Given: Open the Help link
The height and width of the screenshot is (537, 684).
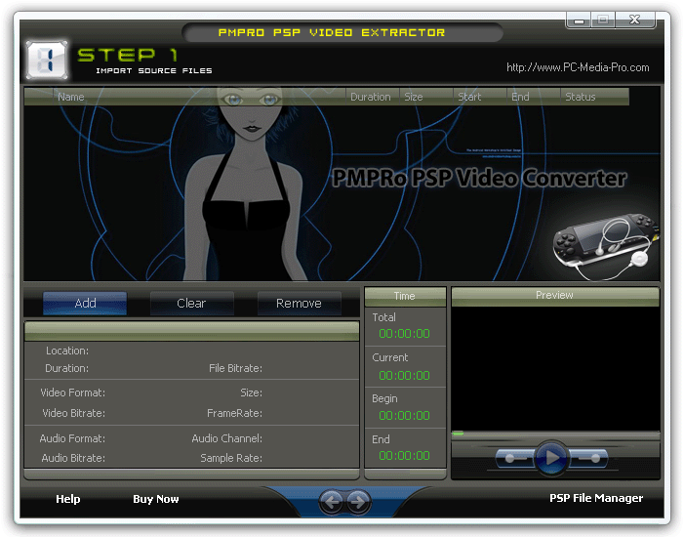Looking at the screenshot, I should click(x=68, y=499).
